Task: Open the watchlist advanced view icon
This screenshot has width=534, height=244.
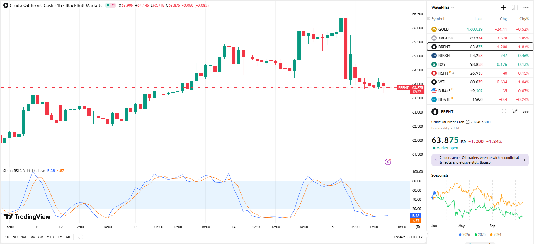Action: click(x=514, y=8)
